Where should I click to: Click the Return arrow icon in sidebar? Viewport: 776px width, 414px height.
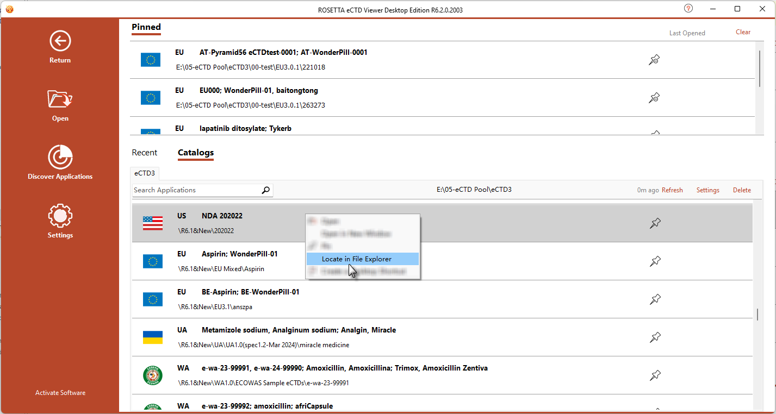[60, 41]
